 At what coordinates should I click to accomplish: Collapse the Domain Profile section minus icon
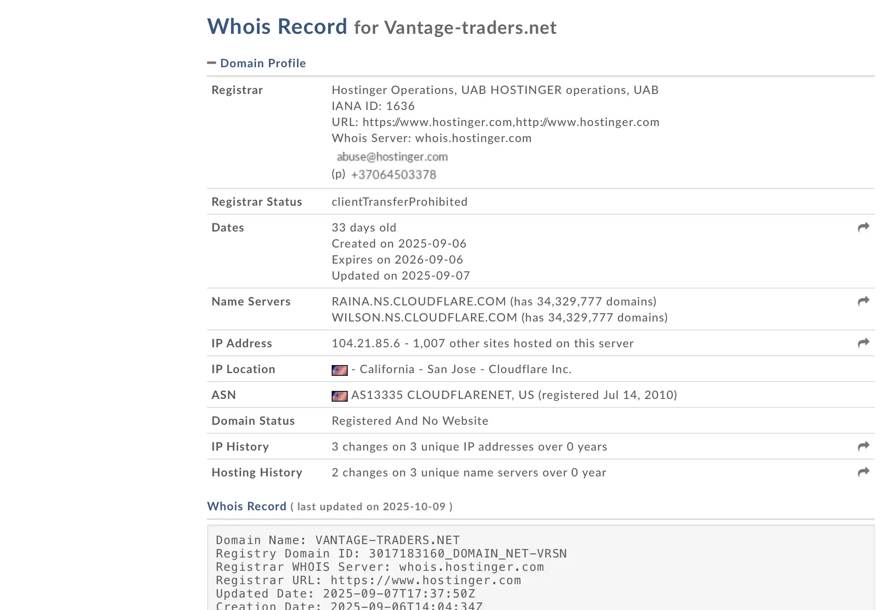coord(211,63)
